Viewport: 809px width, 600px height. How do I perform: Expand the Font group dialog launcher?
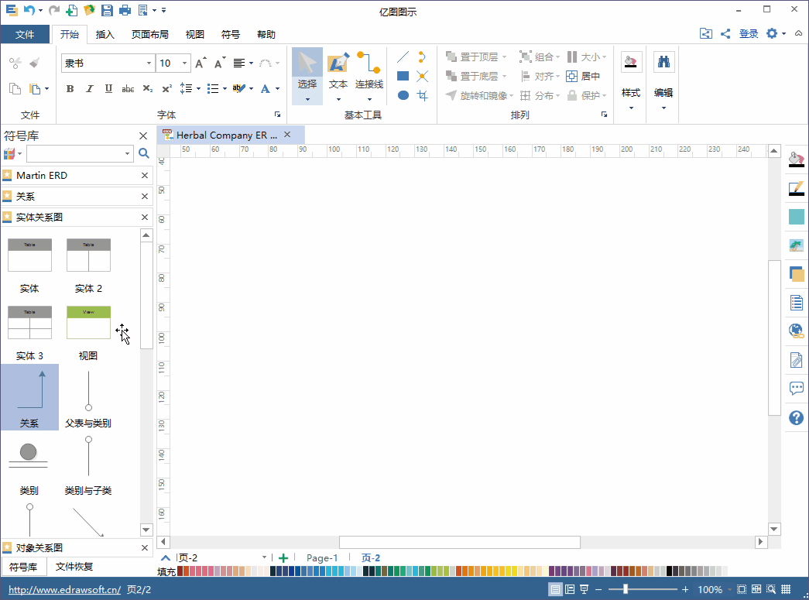pyautogui.click(x=277, y=115)
